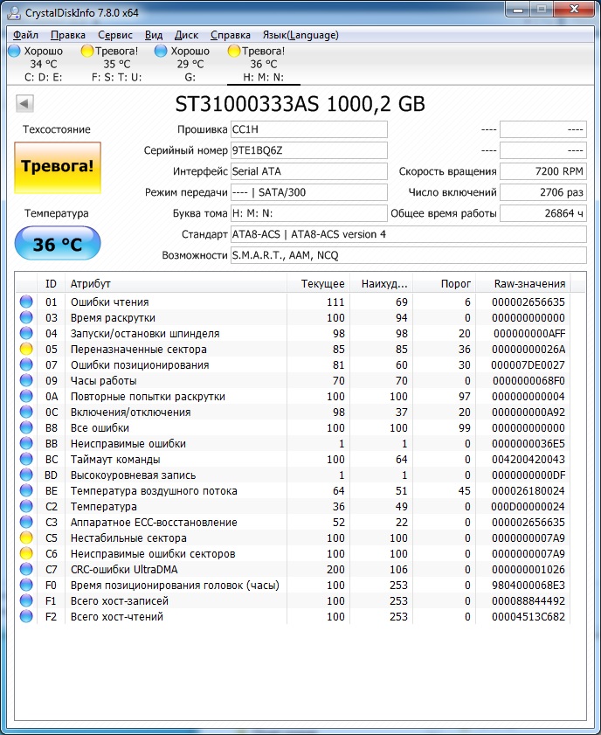Click the 36 °C temperature indicator

point(57,244)
